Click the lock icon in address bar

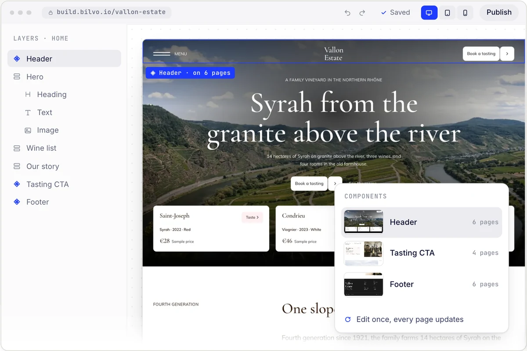(x=51, y=12)
